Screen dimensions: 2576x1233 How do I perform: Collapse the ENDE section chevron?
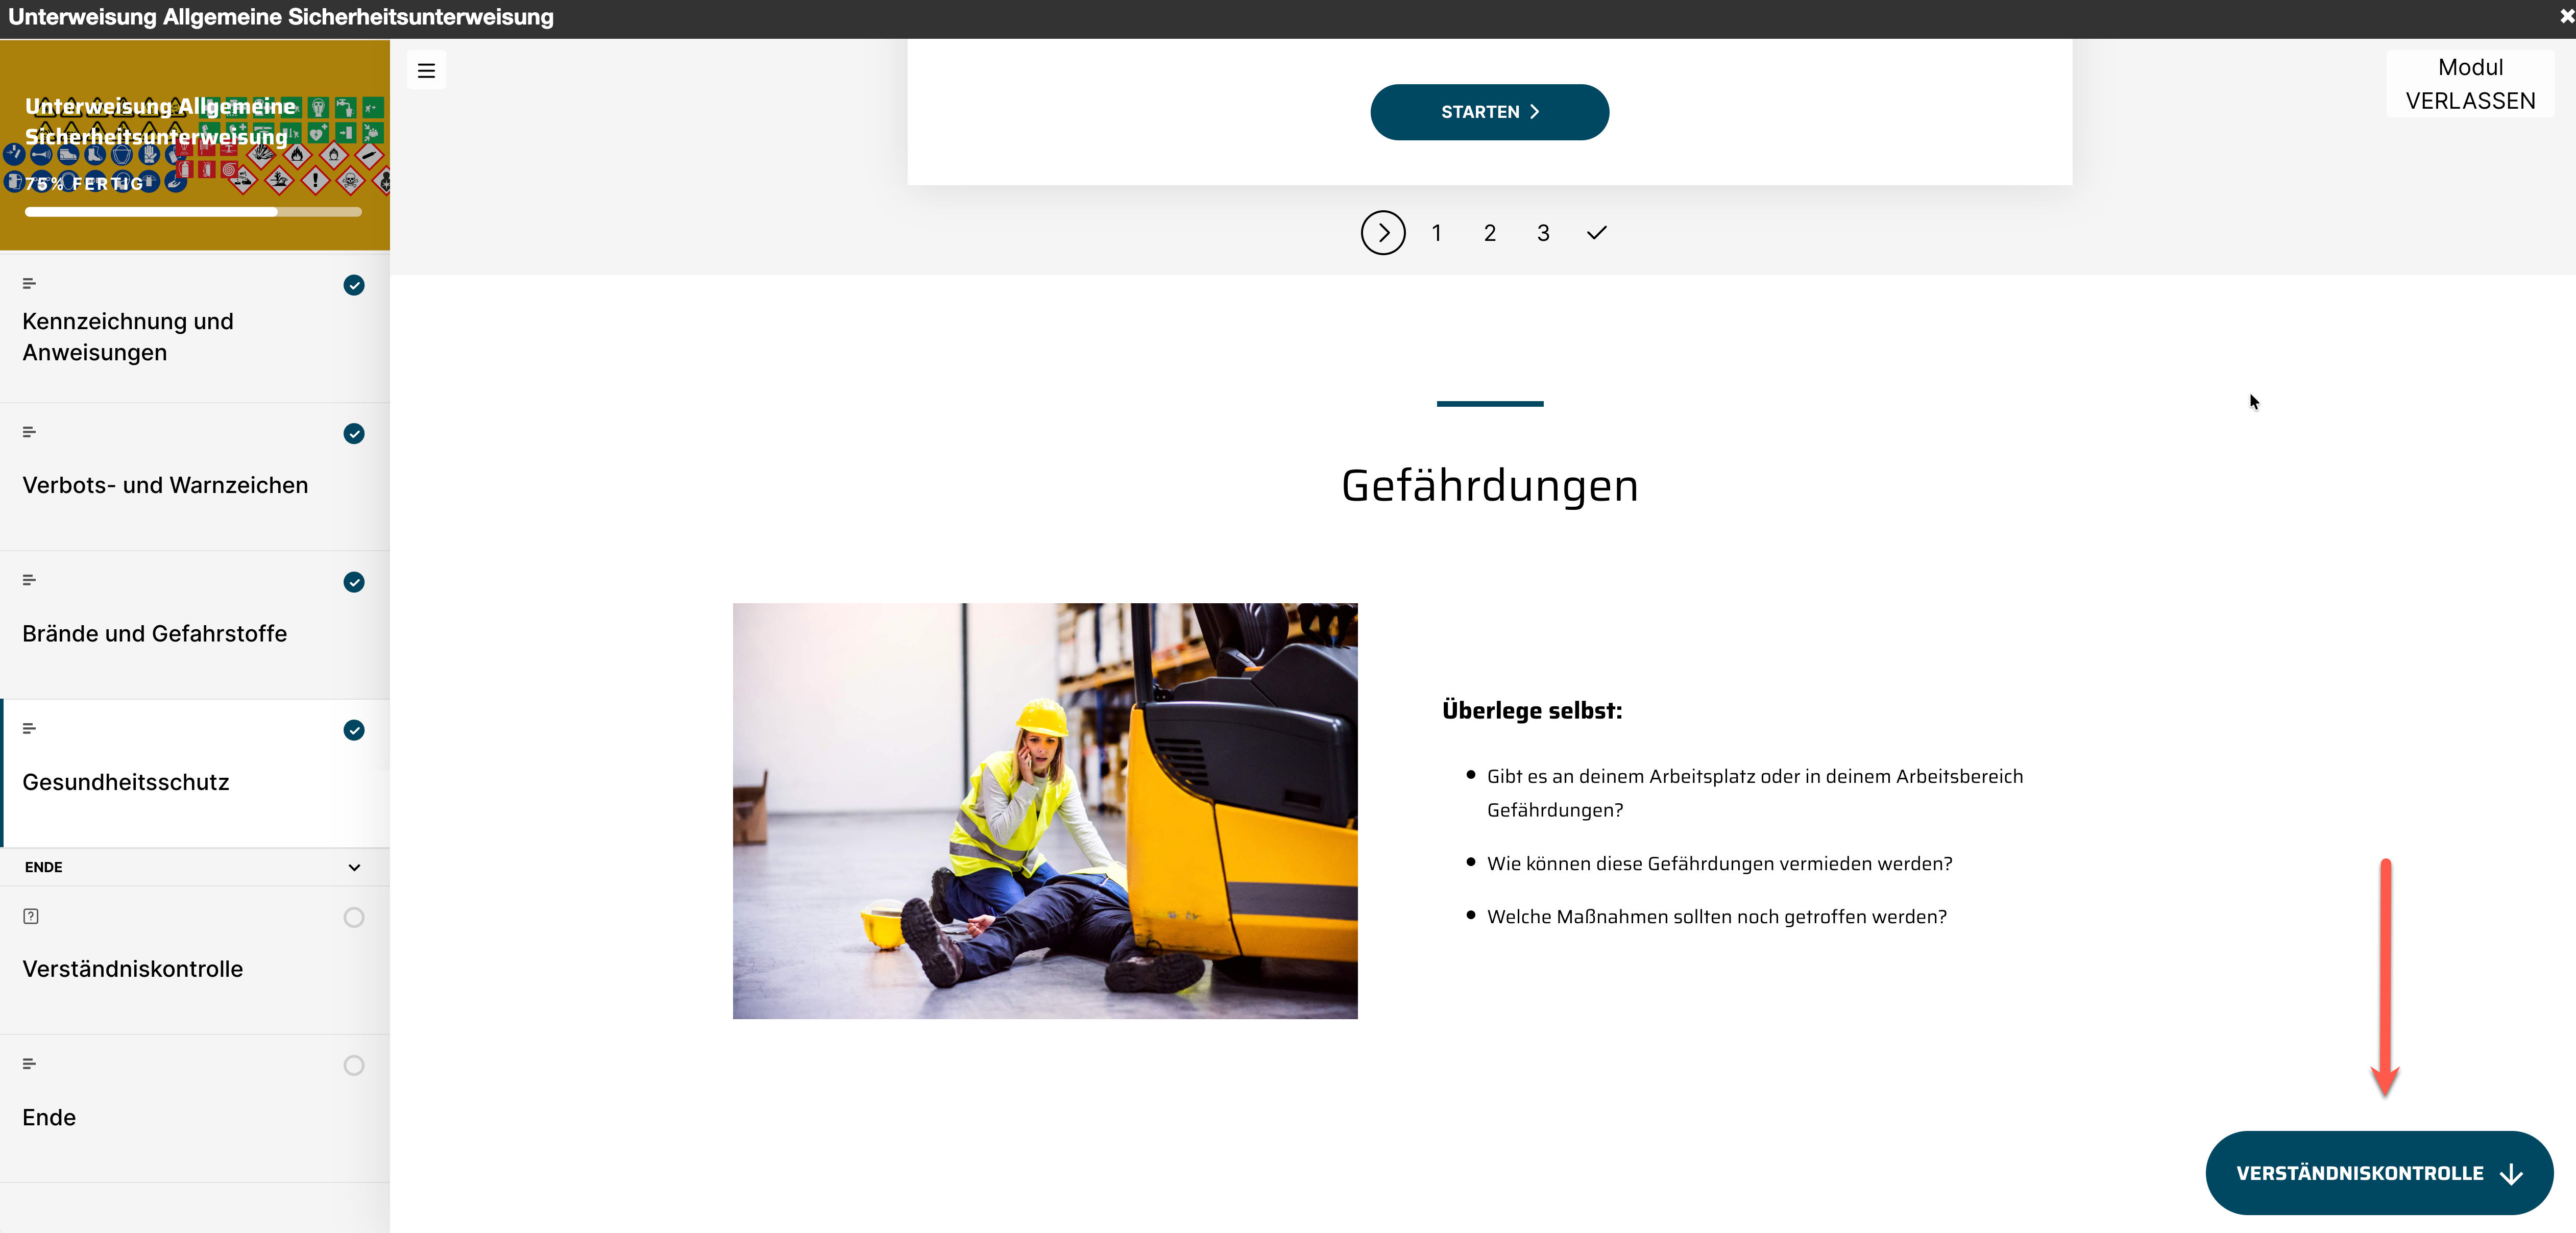354,867
